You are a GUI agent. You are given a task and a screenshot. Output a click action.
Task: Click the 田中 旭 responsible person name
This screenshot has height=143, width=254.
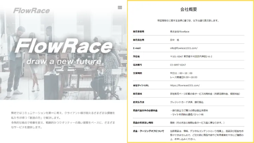pos(174,40)
